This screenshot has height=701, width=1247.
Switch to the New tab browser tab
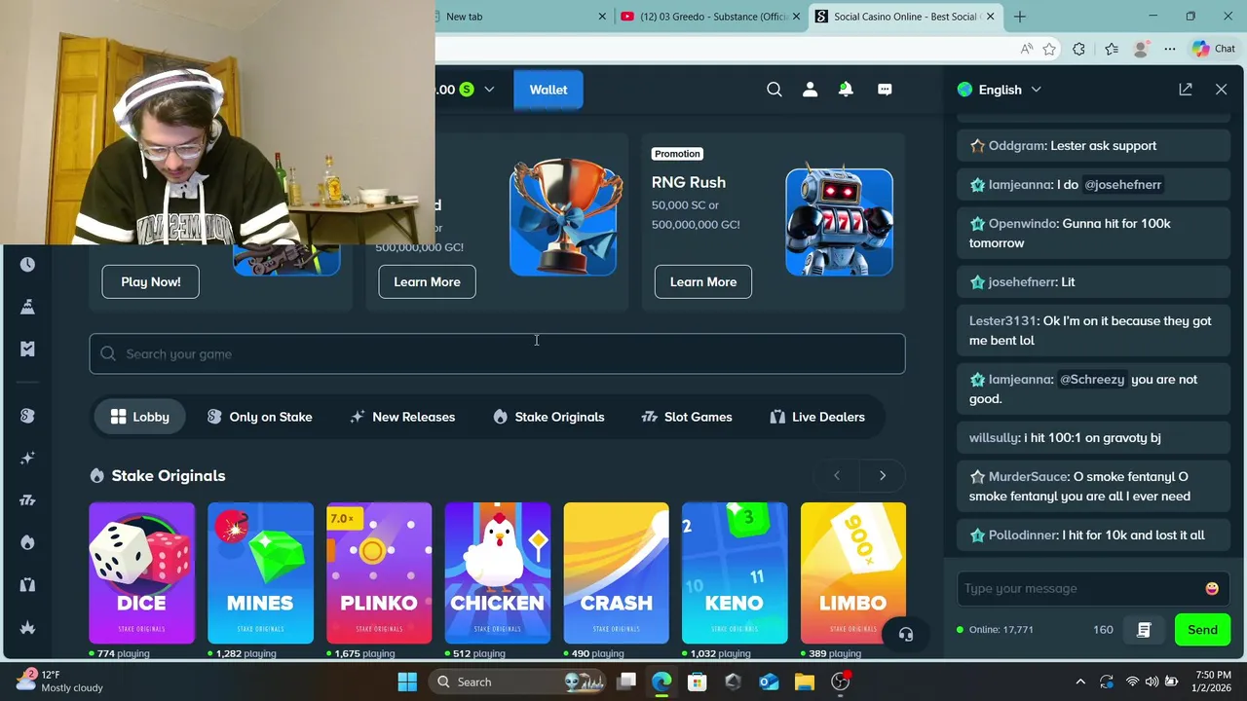(x=514, y=17)
